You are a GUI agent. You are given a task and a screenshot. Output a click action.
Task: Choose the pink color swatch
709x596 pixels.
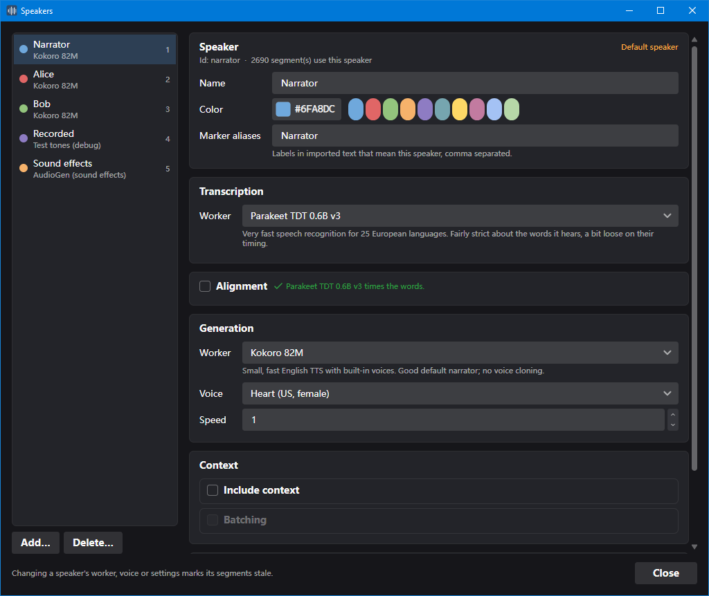477,109
